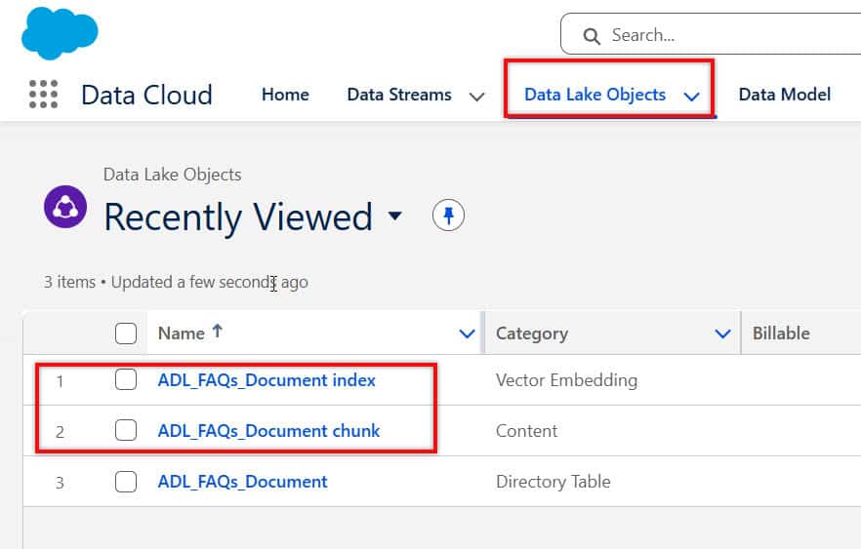Open the Name column actions chevron
The height and width of the screenshot is (549, 861).
467,333
